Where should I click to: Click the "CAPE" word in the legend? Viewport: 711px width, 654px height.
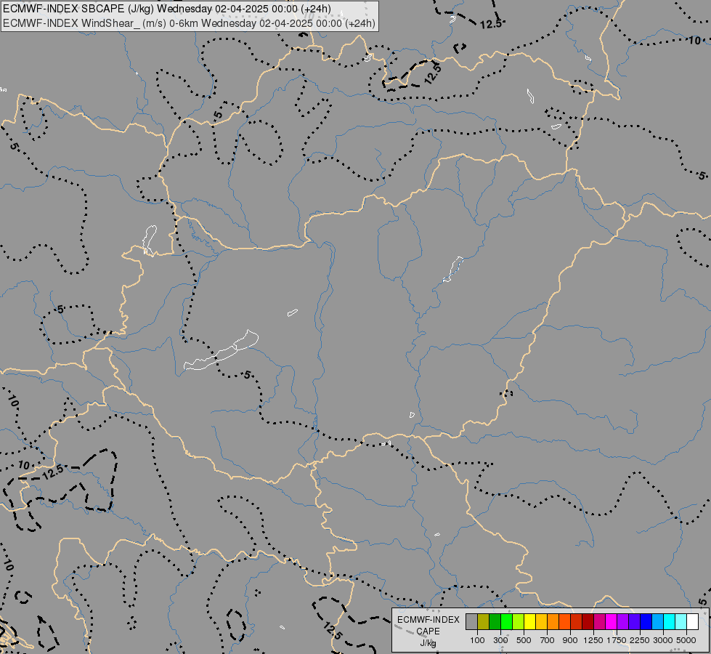point(428,631)
